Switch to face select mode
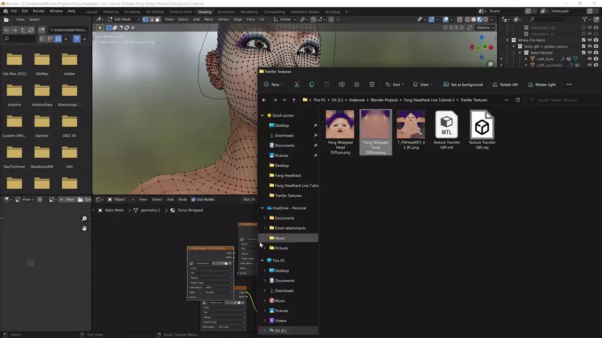 [x=157, y=19]
